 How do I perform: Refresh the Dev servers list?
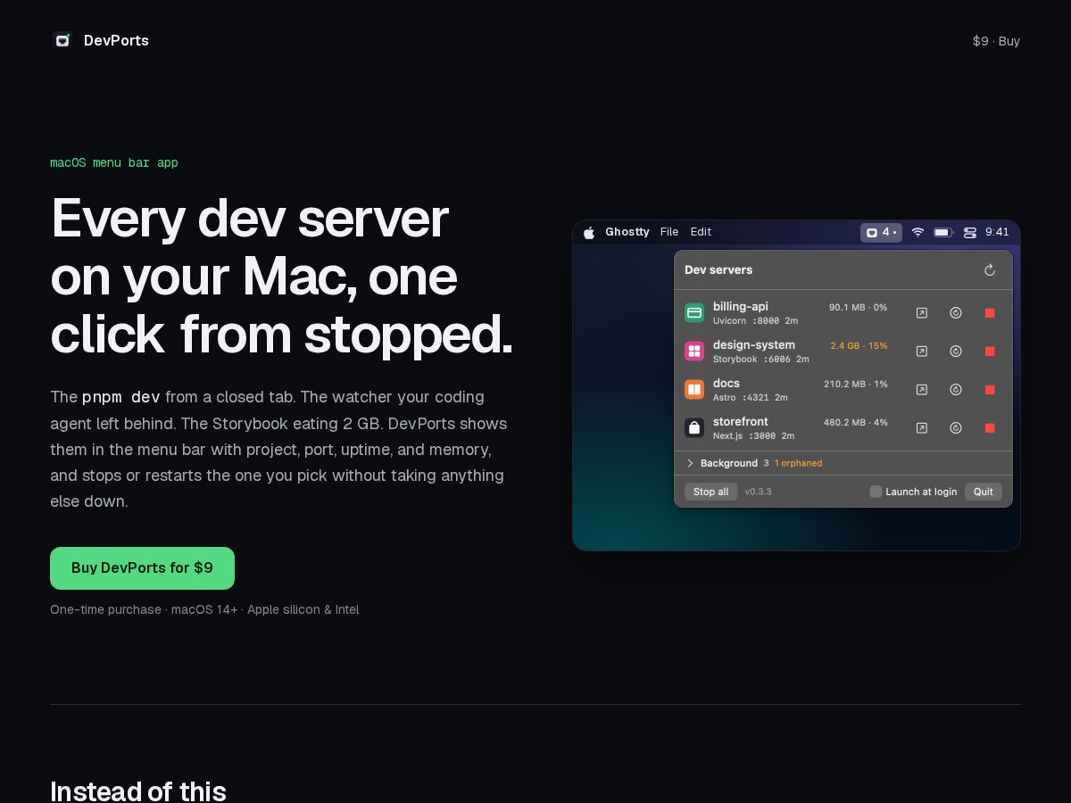[989, 269]
